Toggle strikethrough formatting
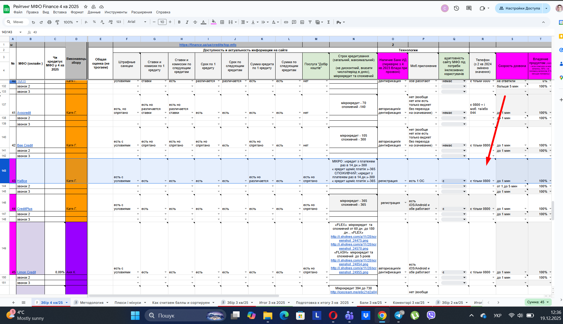563x324 pixels. click(195, 22)
